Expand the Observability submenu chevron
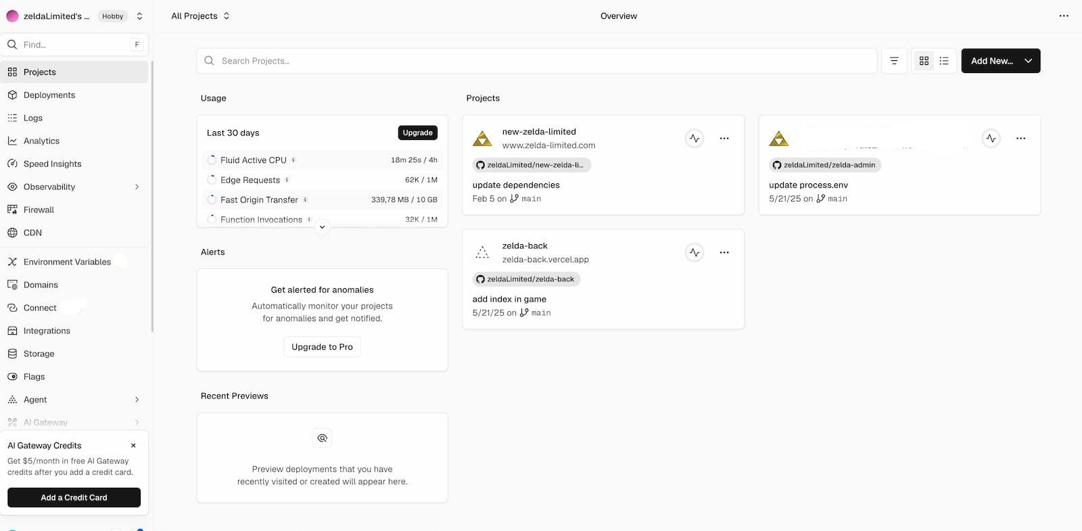1082x531 pixels. click(137, 187)
